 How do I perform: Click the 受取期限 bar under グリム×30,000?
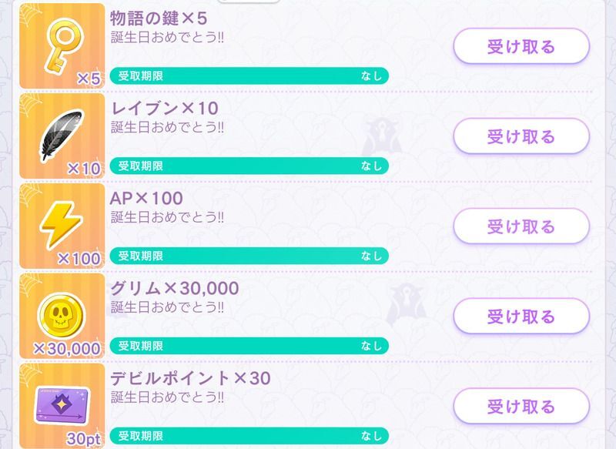point(249,346)
